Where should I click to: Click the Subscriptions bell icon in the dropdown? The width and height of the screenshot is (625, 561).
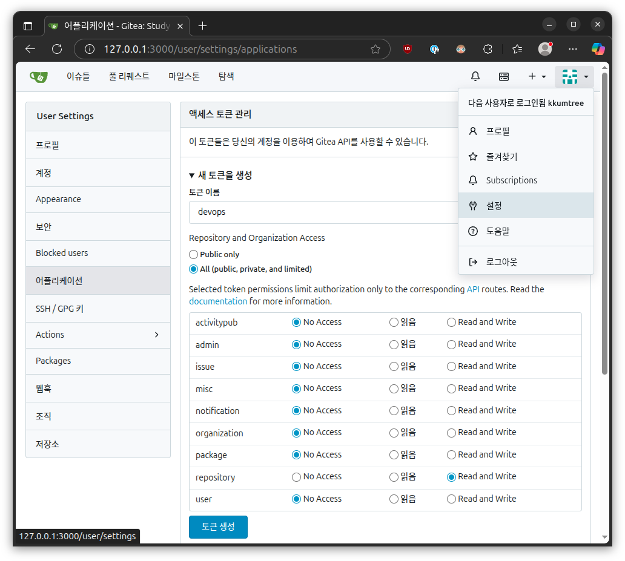[x=473, y=180]
